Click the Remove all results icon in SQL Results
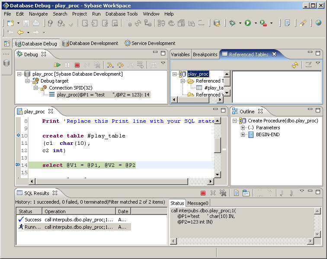Viewport: 327px width, 259px height. tap(223, 193)
